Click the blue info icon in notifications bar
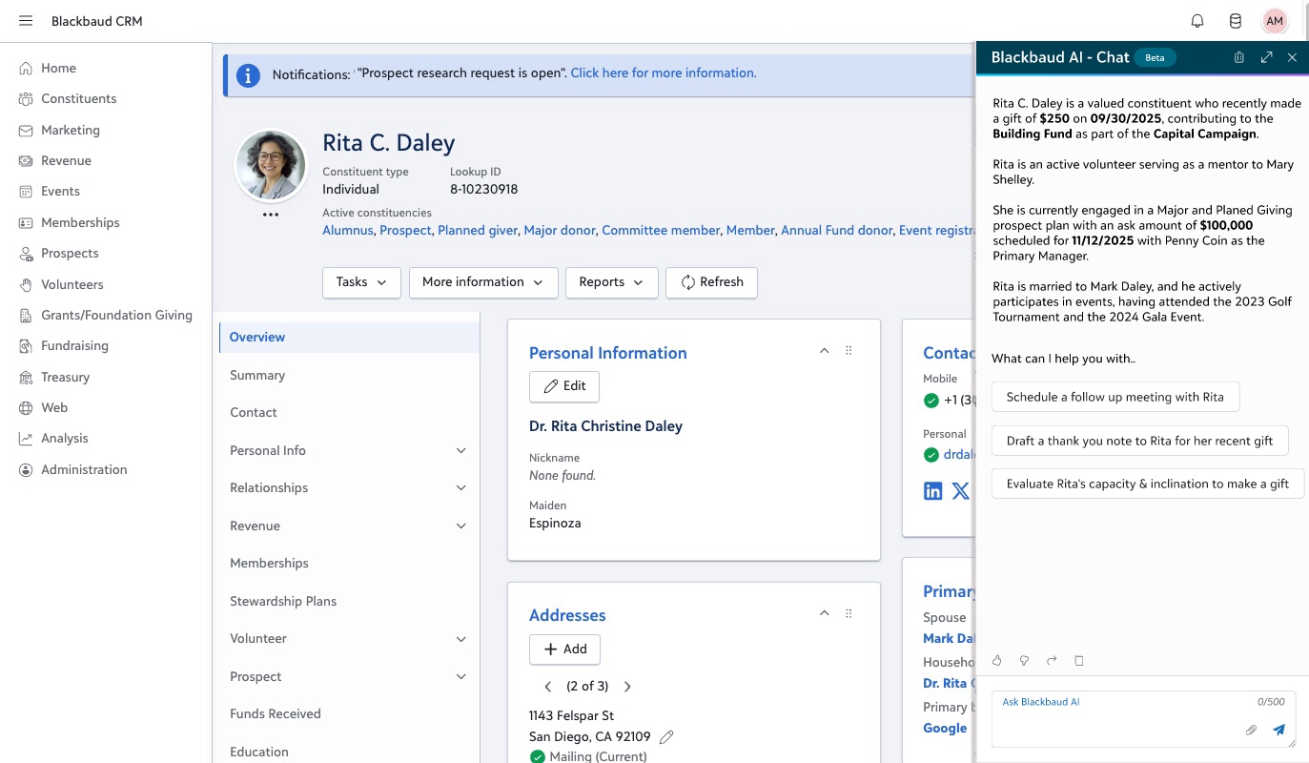Viewport: 1309px width, 763px height. tap(248, 74)
